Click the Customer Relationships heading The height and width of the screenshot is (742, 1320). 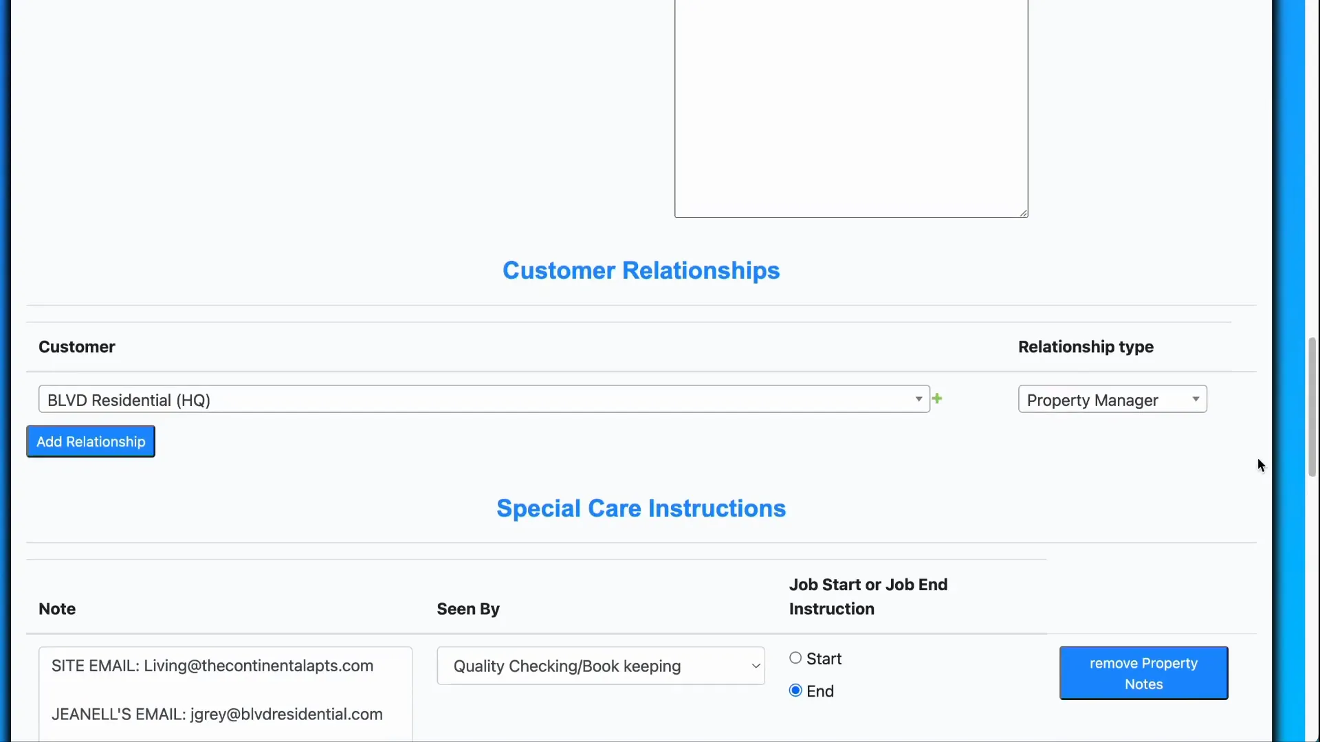[x=640, y=271]
